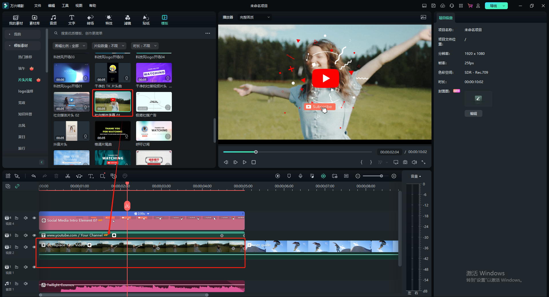Open the Transitions (转场) panel

[90, 20]
